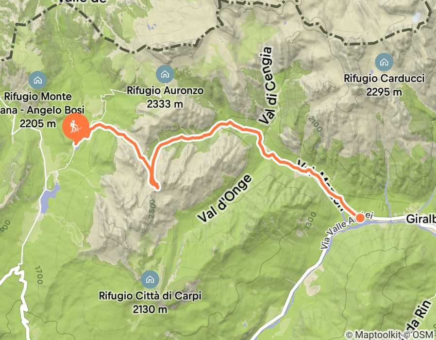Click the 1300 contour elevation label
The image size is (436, 340).
point(311,221)
